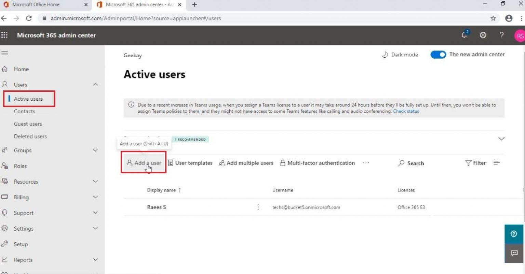525x274 pixels.
Task: Open Multi-factor authentication settings
Action: (x=318, y=163)
